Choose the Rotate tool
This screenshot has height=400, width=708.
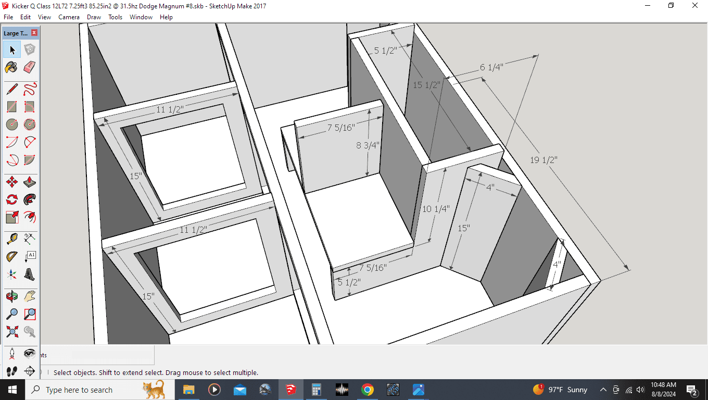(x=12, y=199)
